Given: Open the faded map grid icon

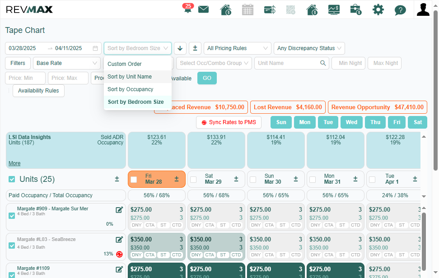Looking at the screenshot, I should (x=290, y=10).
